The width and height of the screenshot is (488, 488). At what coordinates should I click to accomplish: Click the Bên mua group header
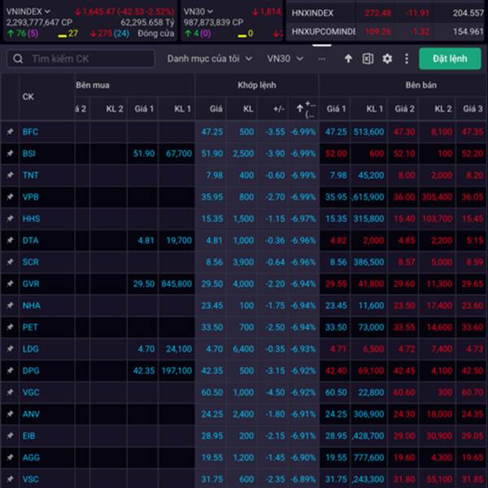(x=93, y=85)
